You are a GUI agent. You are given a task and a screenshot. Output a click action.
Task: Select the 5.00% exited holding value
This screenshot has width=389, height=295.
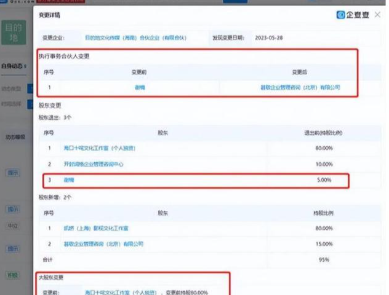[x=324, y=180]
